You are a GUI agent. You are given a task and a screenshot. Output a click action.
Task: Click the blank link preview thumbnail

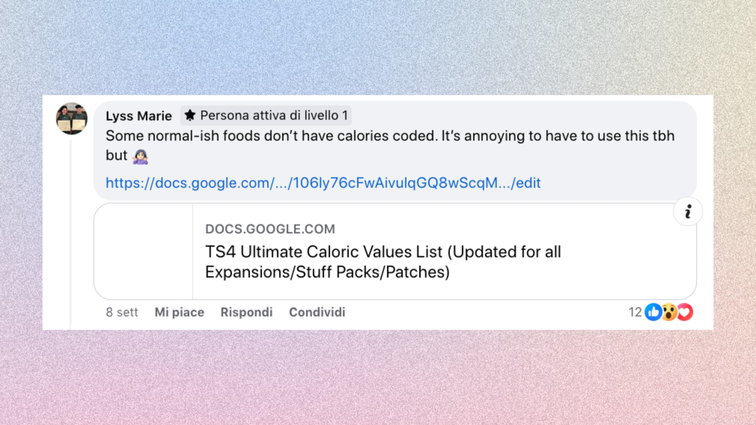(x=143, y=251)
